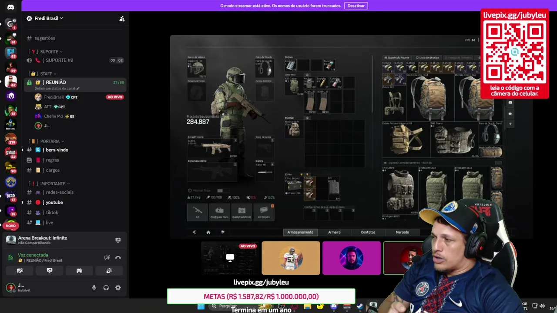Edit channel status pencil under REUNIÃO
This screenshot has width=557, height=313.
(78, 89)
